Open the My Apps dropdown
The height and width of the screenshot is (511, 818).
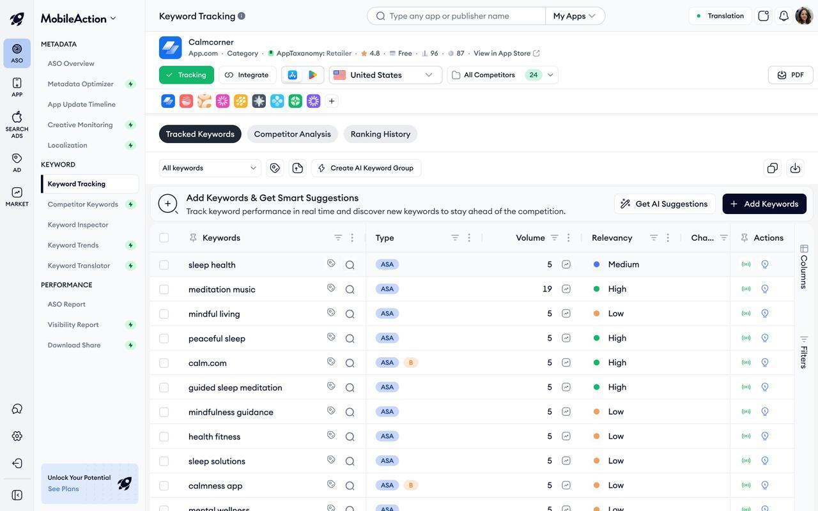pyautogui.click(x=575, y=16)
